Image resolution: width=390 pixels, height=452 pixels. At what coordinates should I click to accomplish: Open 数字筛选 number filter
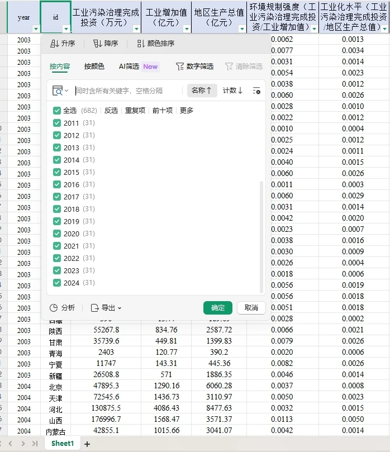tap(194, 66)
